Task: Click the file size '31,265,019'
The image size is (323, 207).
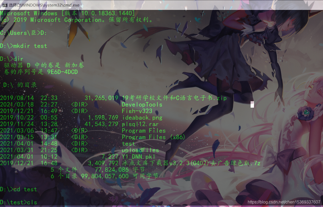Action: (x=101, y=98)
